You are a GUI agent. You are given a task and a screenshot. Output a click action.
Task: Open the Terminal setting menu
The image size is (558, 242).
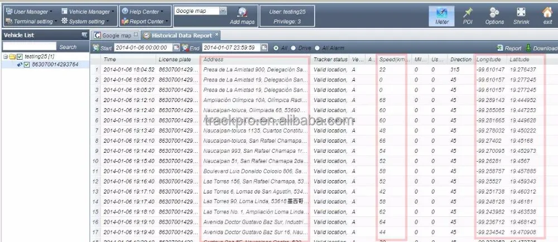[32, 21]
